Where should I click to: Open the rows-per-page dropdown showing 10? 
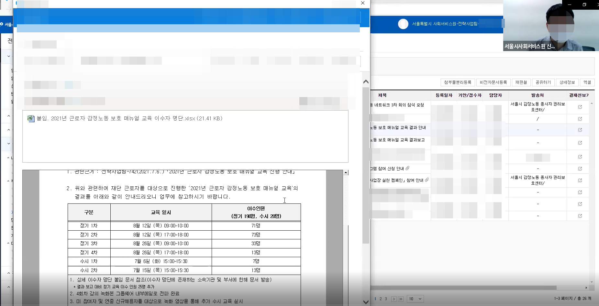click(416, 299)
